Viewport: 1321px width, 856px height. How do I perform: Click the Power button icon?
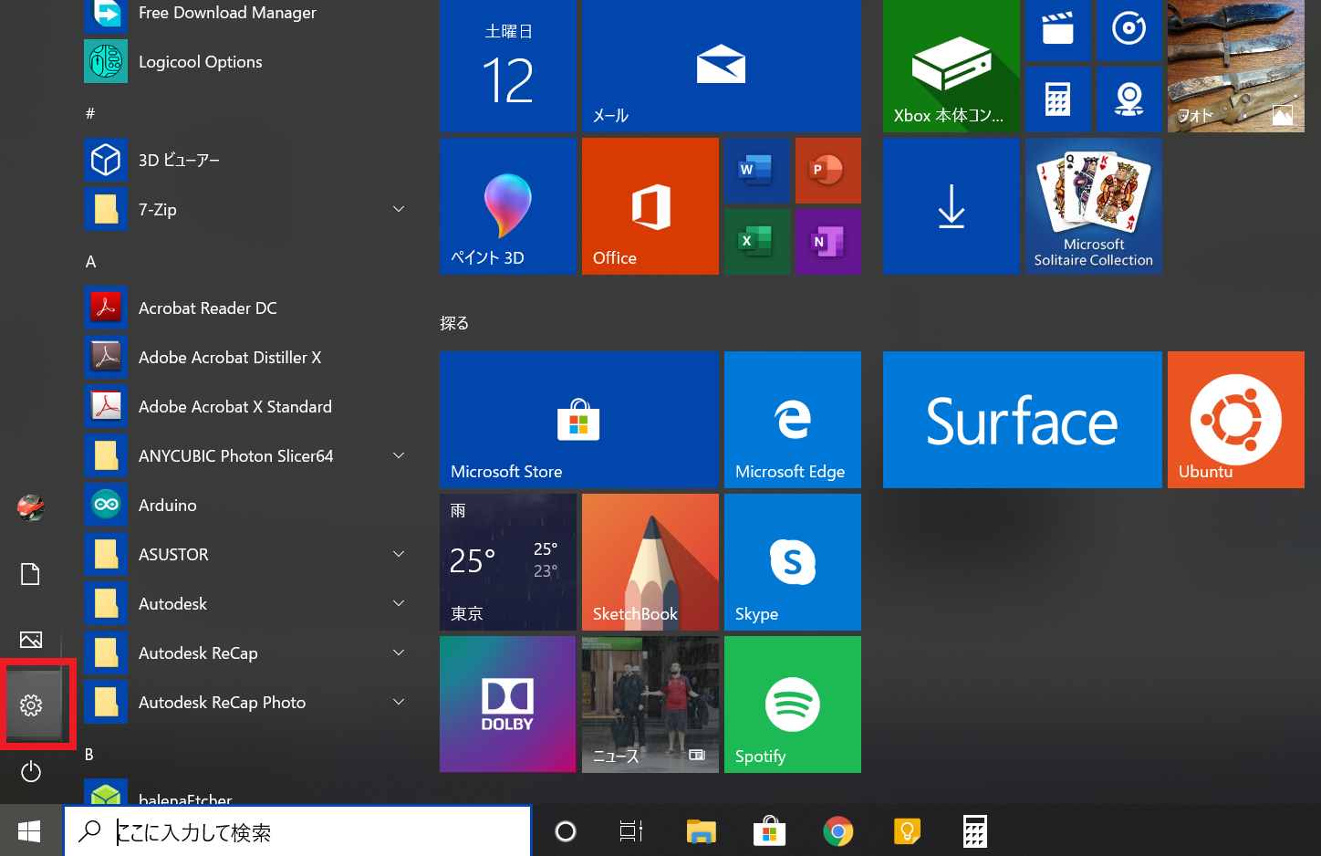click(31, 771)
